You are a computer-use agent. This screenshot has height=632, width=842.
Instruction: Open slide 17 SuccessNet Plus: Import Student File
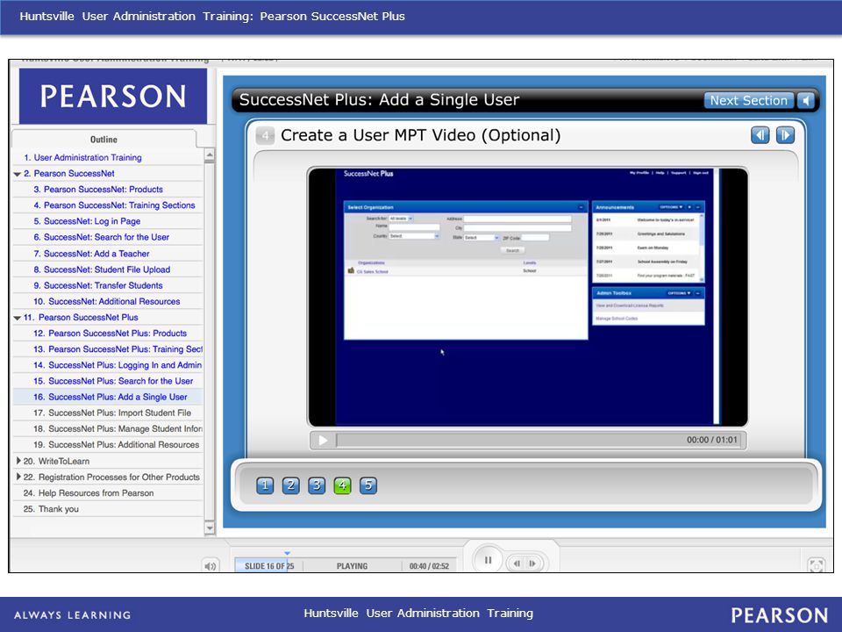(x=111, y=413)
